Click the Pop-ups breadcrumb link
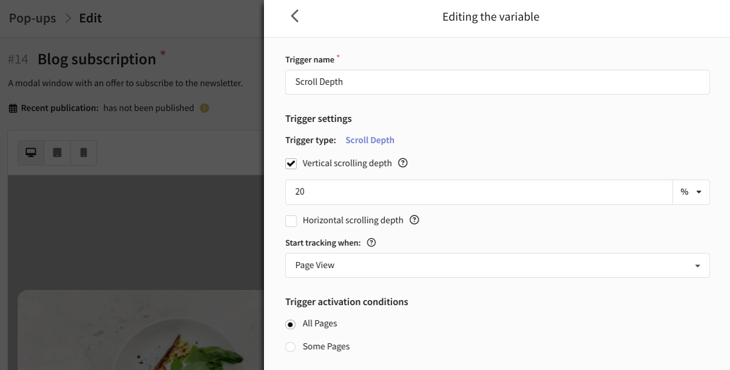 pyautogui.click(x=32, y=18)
